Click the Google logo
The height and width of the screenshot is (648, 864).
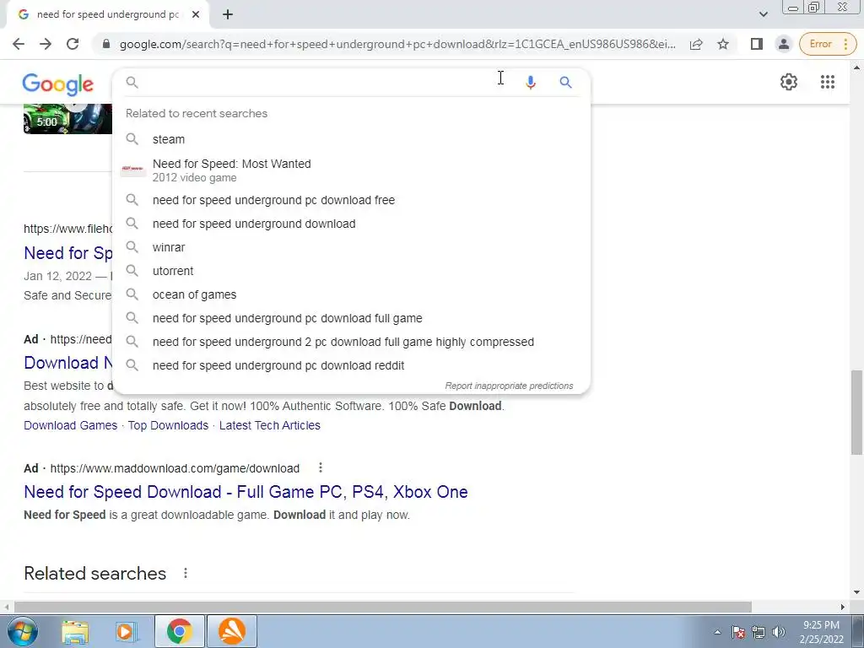click(x=58, y=84)
